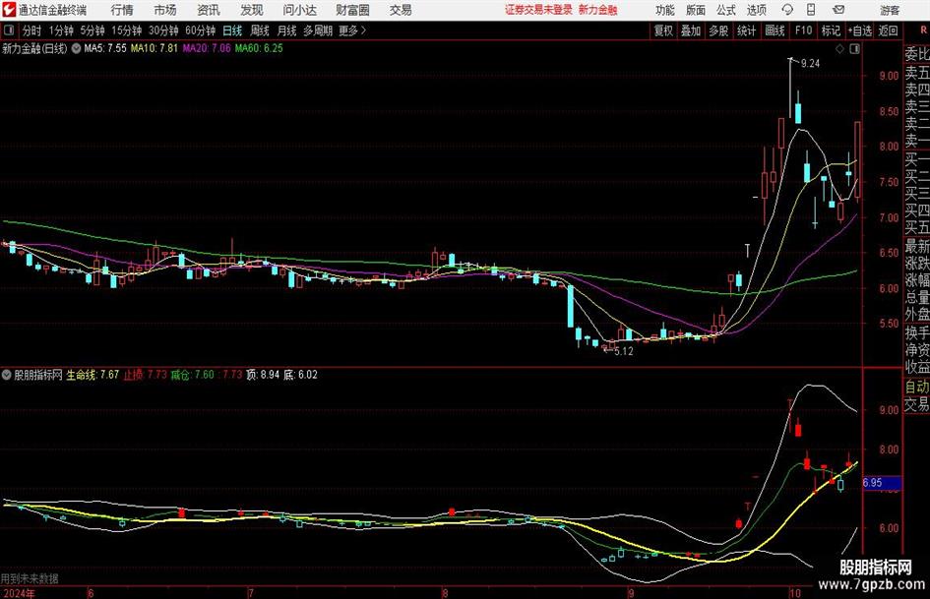Click the red R icon at far right
The width and height of the screenshot is (930, 599).
(923, 30)
